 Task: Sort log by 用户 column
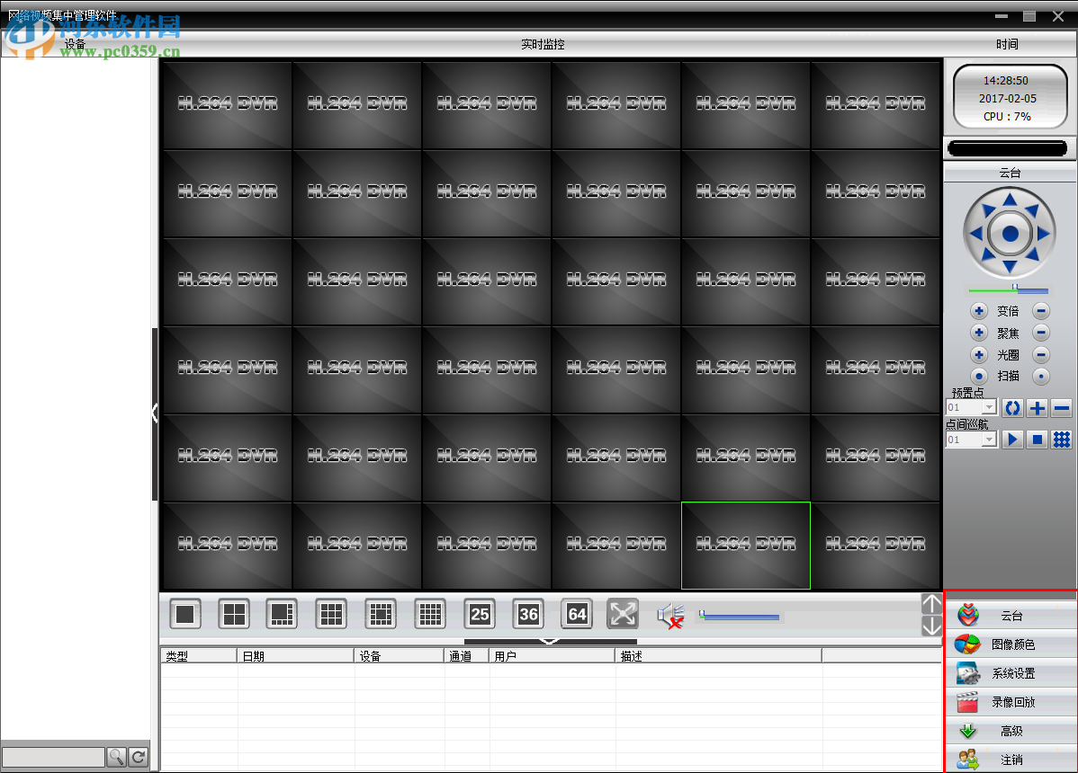click(552, 656)
